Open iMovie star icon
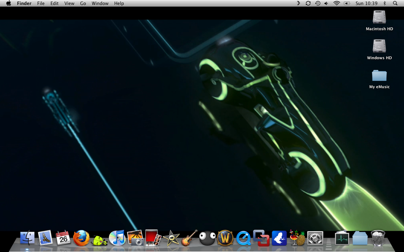This screenshot has height=252, width=404. coord(171,238)
